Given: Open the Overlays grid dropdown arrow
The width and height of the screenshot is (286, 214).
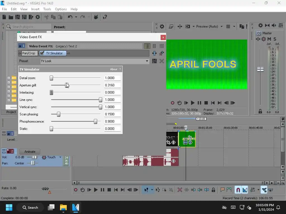Looking at the screenshot, I should 234,26.
